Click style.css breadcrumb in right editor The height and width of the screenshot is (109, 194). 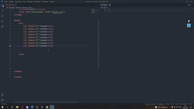point(105,8)
